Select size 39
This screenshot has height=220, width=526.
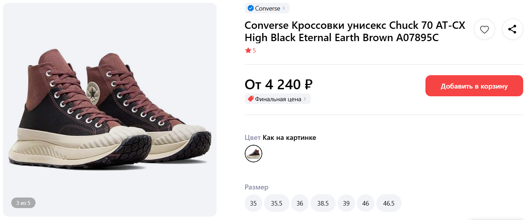click(x=346, y=203)
